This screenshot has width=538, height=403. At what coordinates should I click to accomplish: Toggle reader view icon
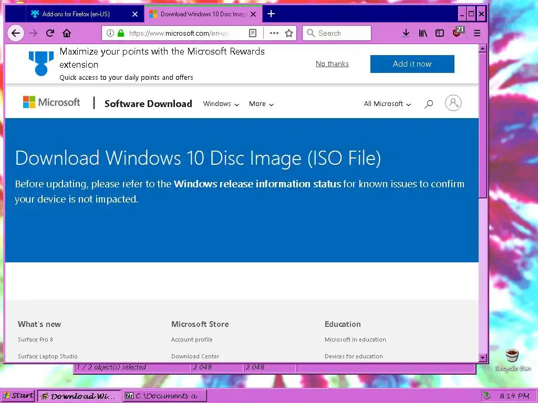[253, 33]
